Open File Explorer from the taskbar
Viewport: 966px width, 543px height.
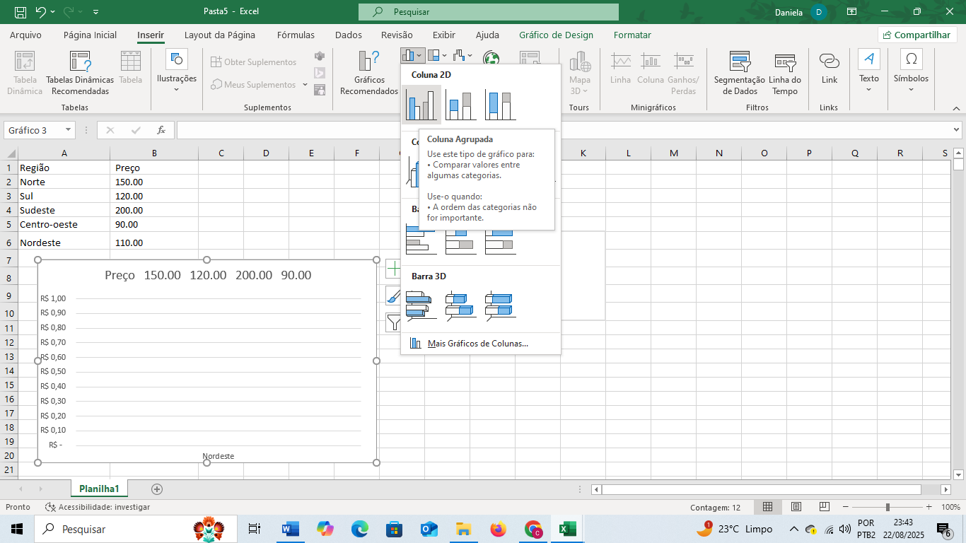point(464,529)
